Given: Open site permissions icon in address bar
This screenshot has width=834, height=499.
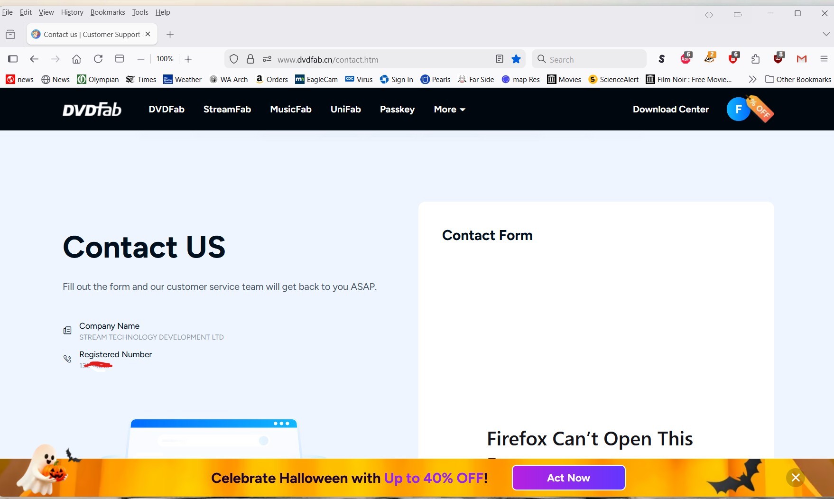Looking at the screenshot, I should point(267,59).
